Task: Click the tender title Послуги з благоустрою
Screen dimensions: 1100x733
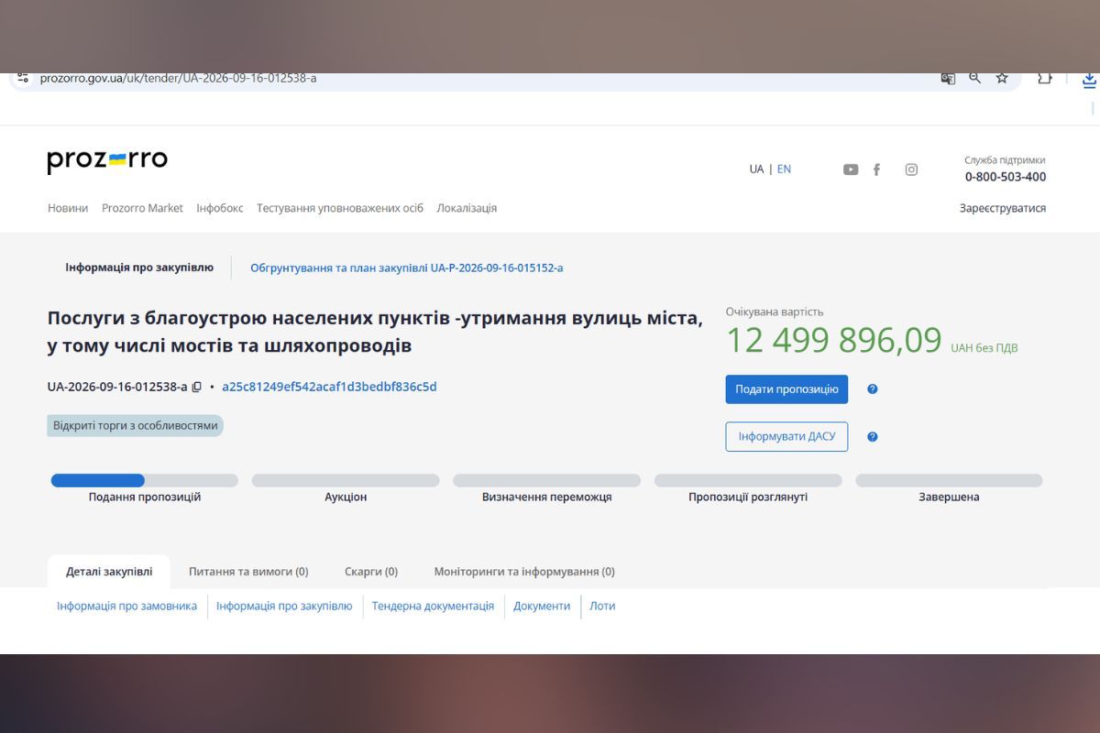Action: [375, 332]
